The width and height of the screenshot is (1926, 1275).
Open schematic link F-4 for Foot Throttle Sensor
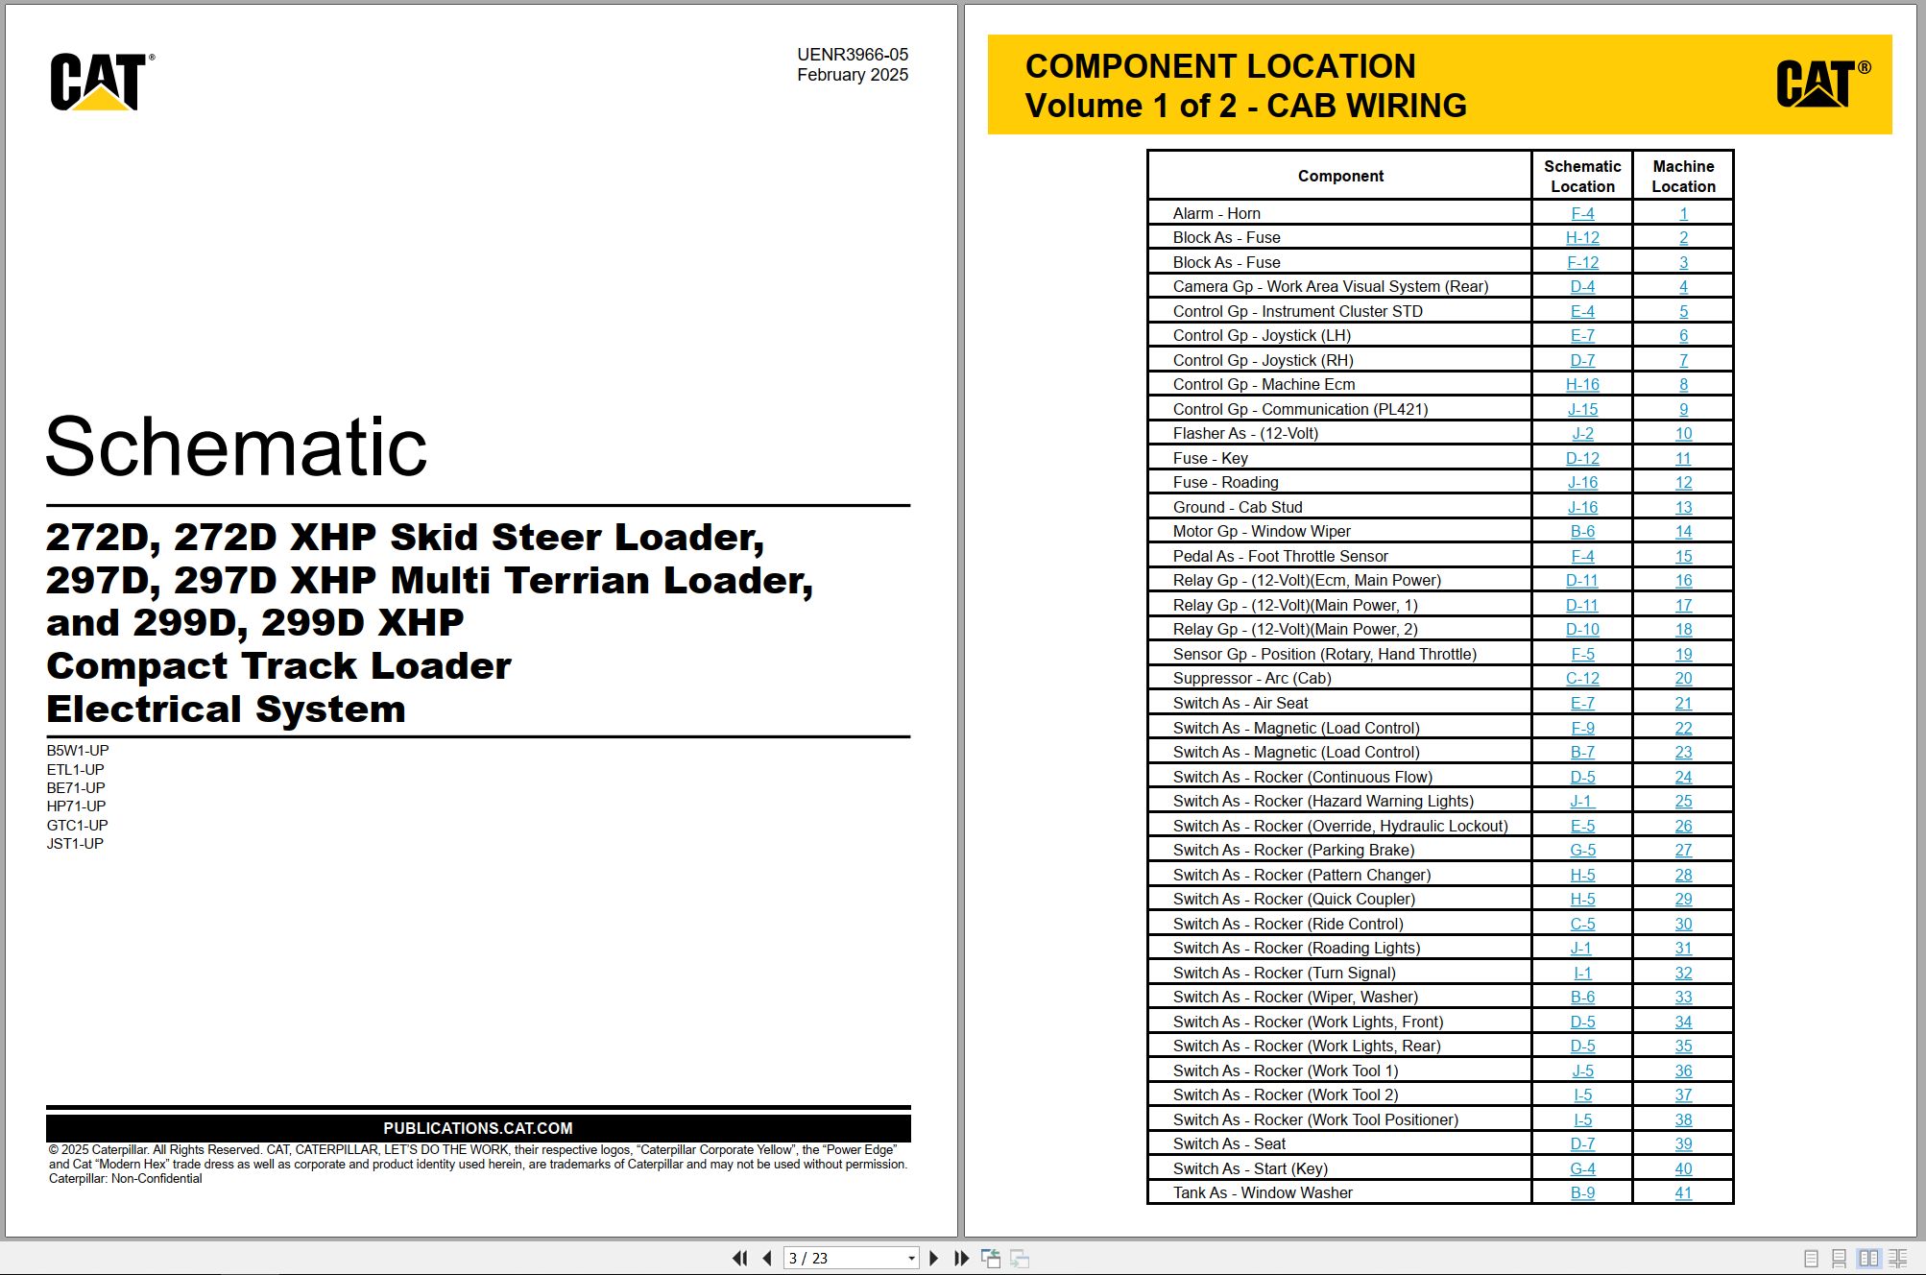pyautogui.click(x=1582, y=556)
